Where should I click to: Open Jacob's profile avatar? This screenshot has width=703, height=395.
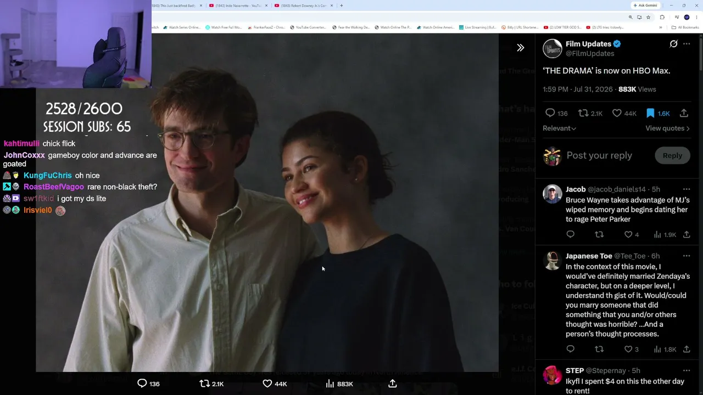(x=553, y=194)
